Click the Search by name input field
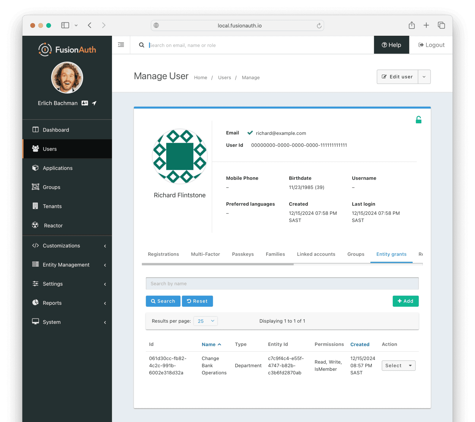 point(282,284)
